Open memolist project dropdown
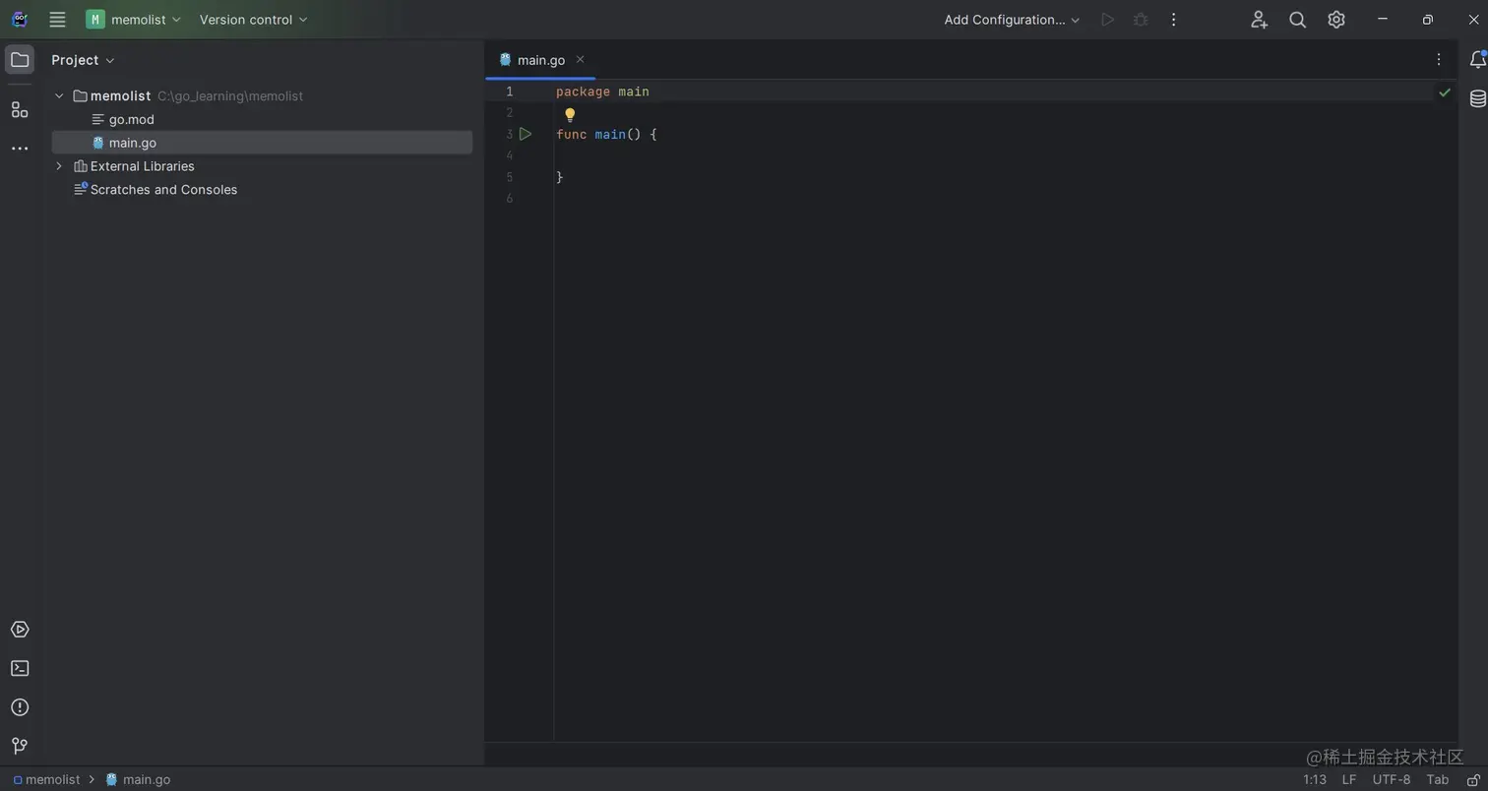Screen dimensions: 1488x791 tap(134, 20)
